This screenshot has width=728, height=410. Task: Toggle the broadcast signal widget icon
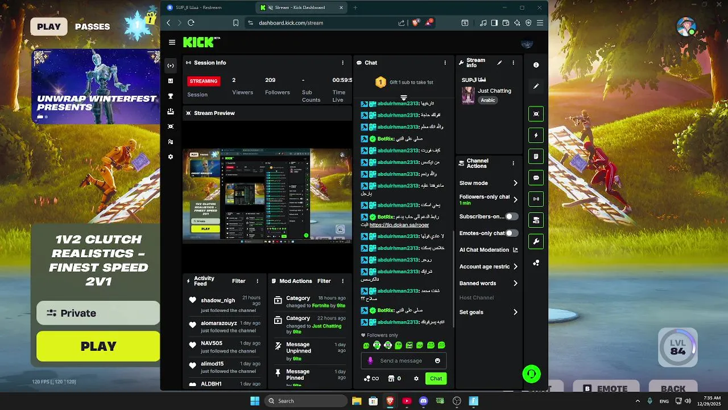click(x=536, y=199)
